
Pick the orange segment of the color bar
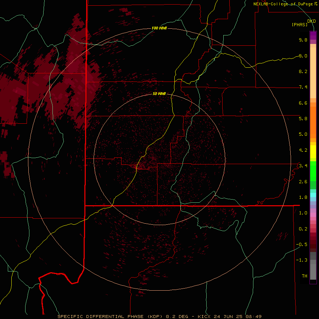click(x=313, y=122)
